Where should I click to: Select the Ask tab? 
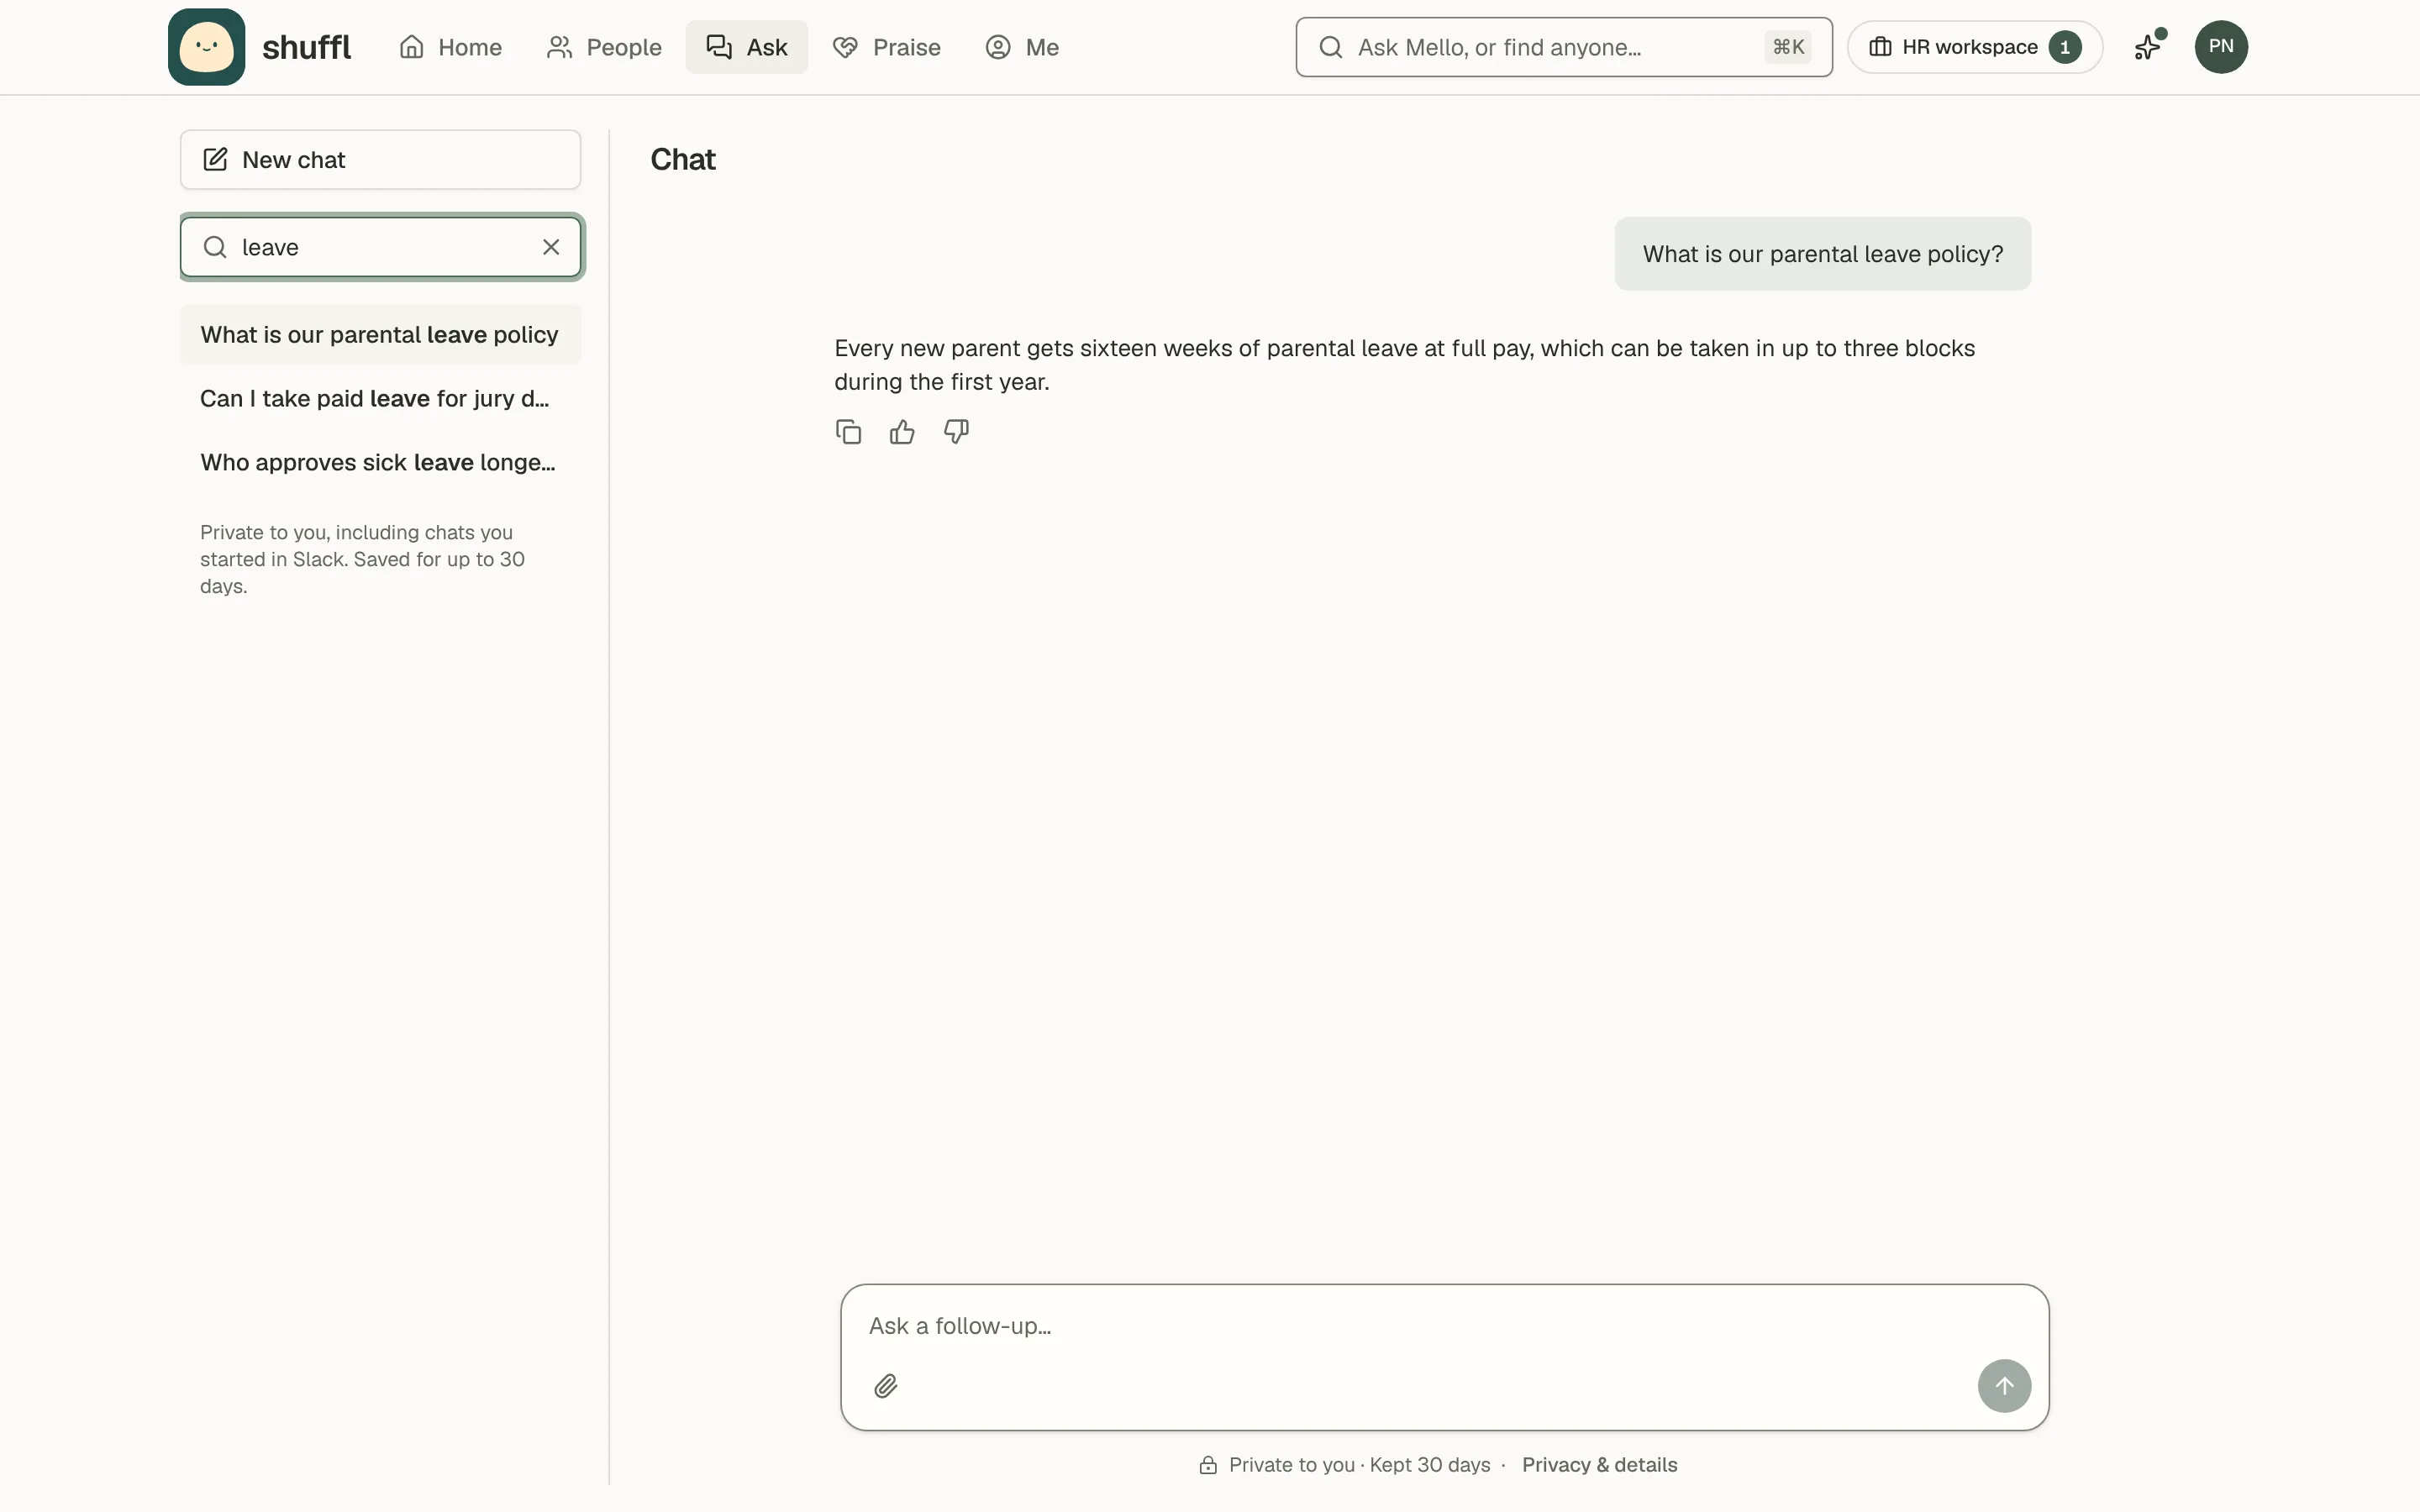747,47
